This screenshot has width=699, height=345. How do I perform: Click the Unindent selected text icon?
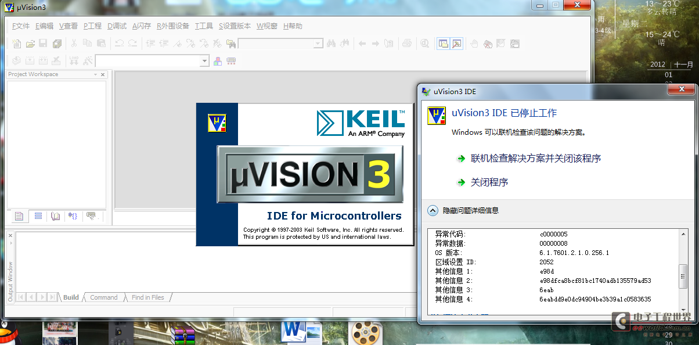click(164, 44)
